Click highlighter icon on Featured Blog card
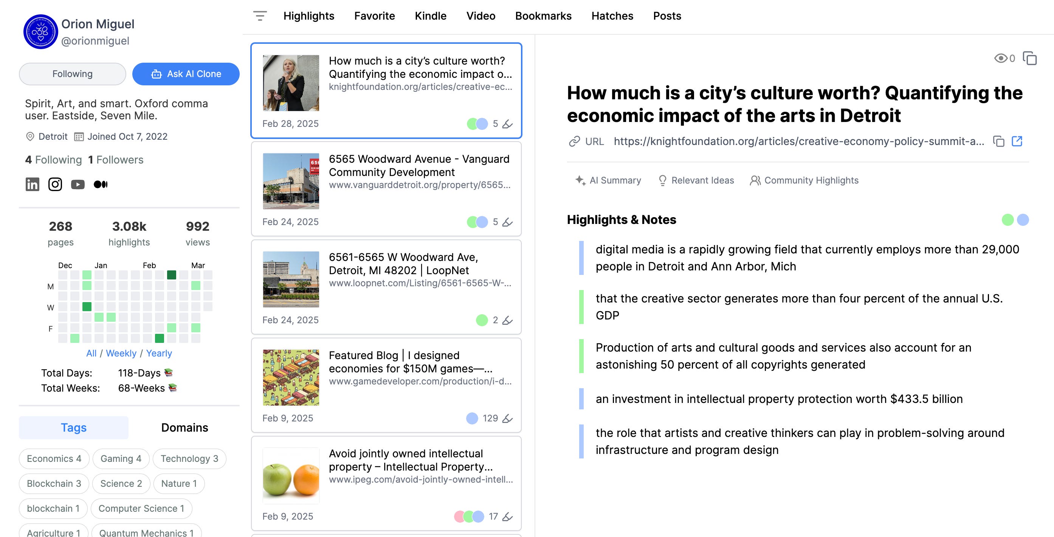This screenshot has height=537, width=1054. point(507,418)
